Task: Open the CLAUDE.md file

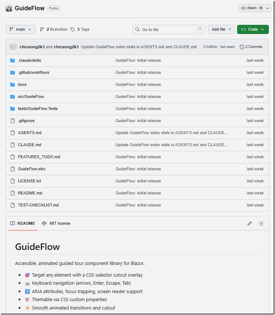Action: [x=30, y=145]
